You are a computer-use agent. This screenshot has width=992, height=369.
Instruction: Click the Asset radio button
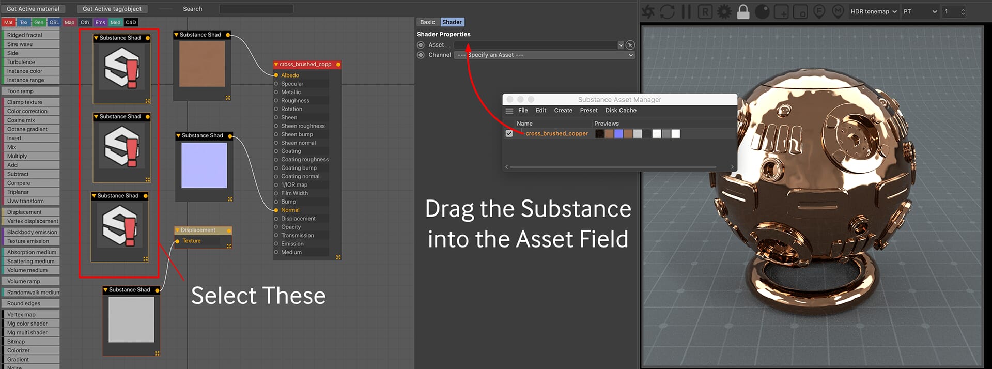coord(421,45)
